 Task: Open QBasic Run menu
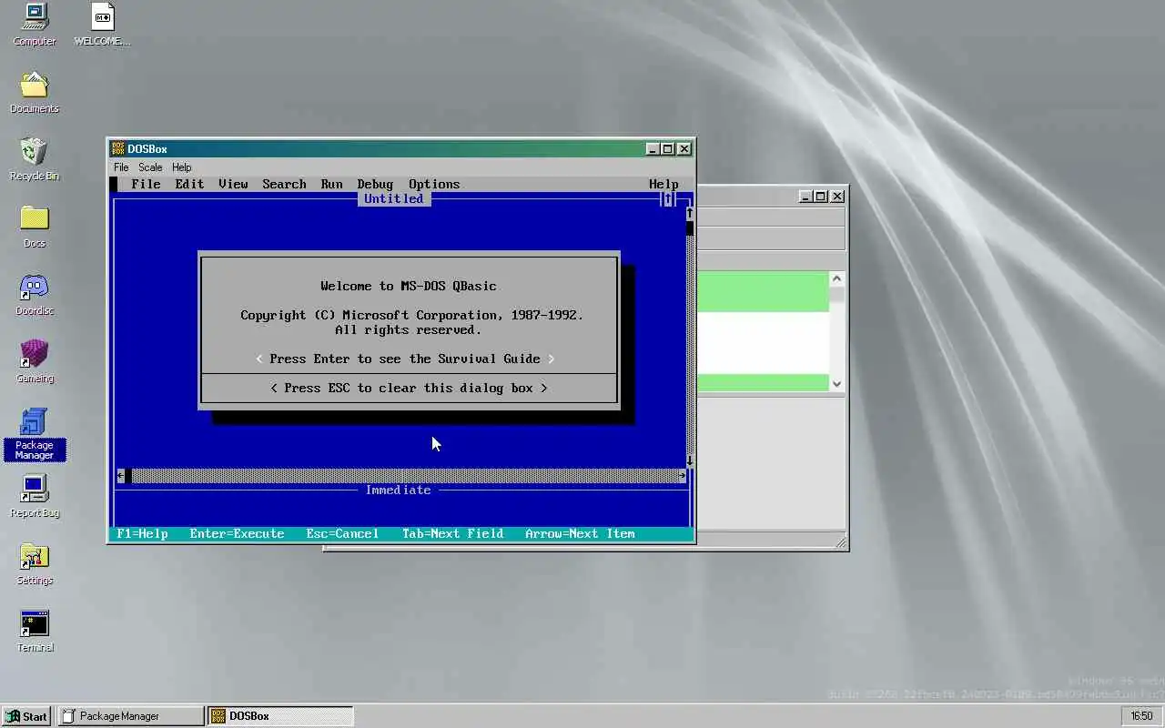point(331,184)
